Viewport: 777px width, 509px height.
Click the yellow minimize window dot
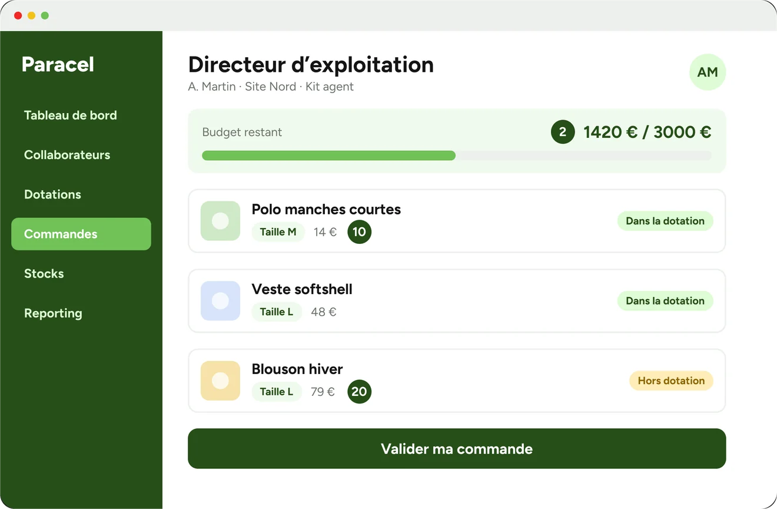(31, 15)
